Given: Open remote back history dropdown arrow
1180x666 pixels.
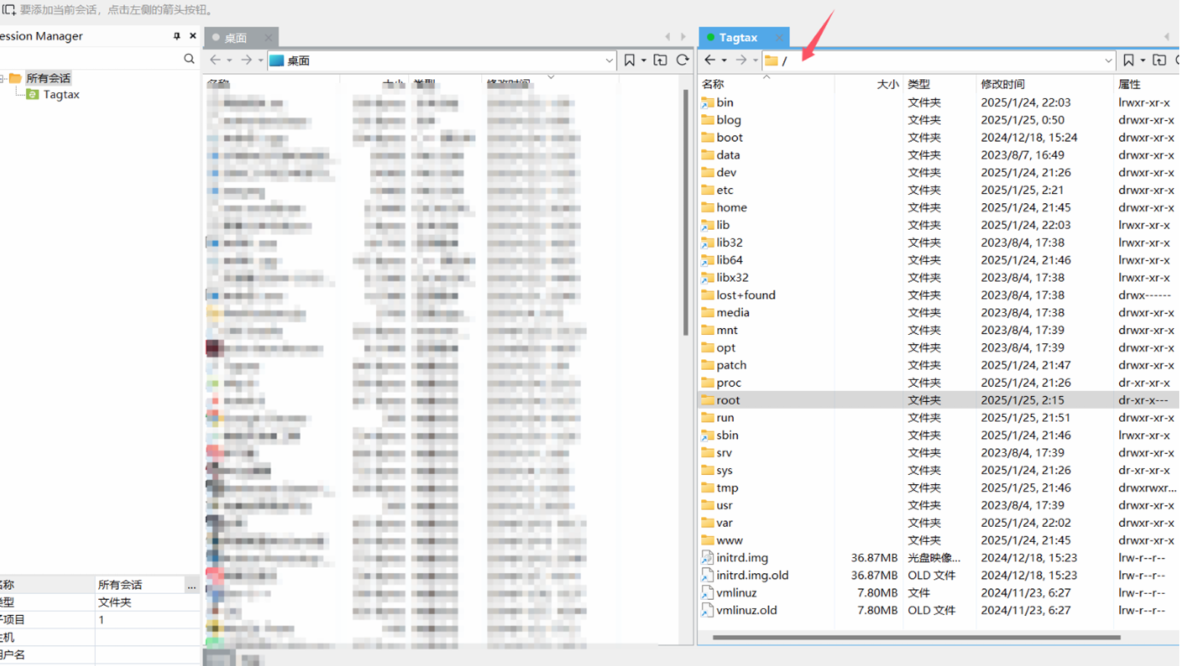Looking at the screenshot, I should (x=724, y=60).
